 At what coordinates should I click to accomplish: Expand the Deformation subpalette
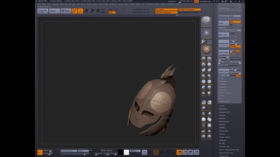coord(224,122)
